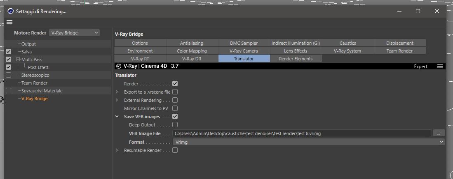Viewport: 453px width, 179px height.
Task: Enable Mirror Channels to PV
Action: pyautogui.click(x=175, y=108)
